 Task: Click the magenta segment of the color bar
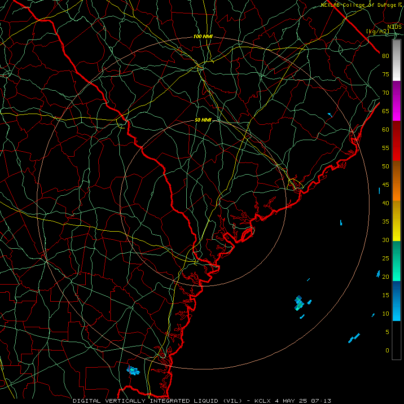coord(396,101)
